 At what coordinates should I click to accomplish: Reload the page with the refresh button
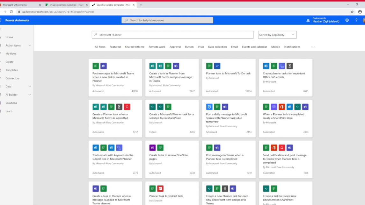click(11, 12)
